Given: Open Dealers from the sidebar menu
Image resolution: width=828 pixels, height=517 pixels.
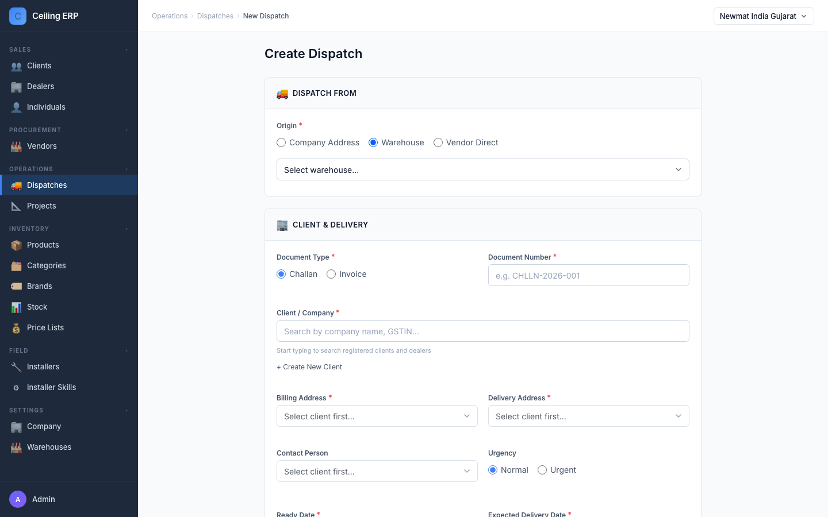Looking at the screenshot, I should pos(69,86).
